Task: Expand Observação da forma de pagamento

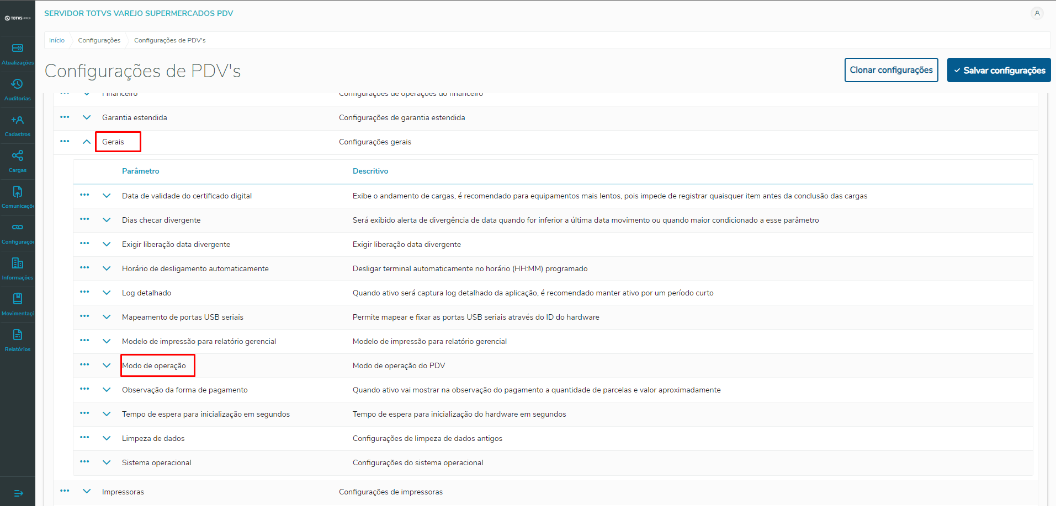Action: (107, 390)
